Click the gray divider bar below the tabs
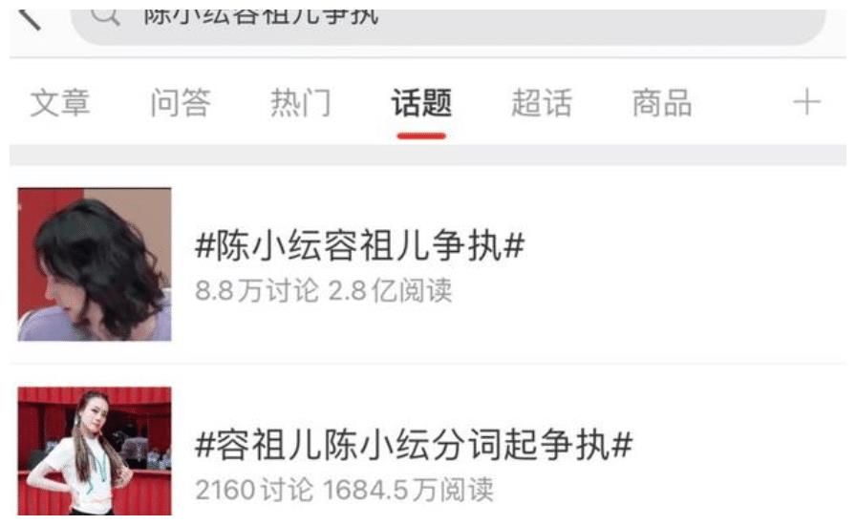 pos(428,155)
